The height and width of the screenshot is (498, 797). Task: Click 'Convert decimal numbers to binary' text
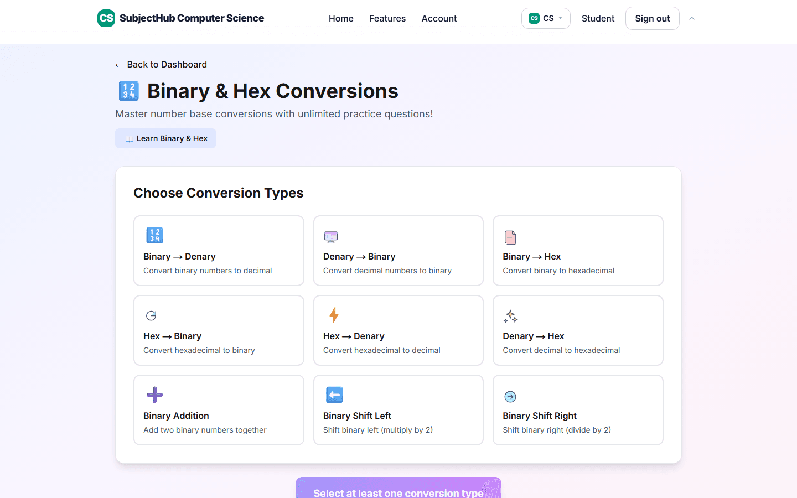click(387, 271)
